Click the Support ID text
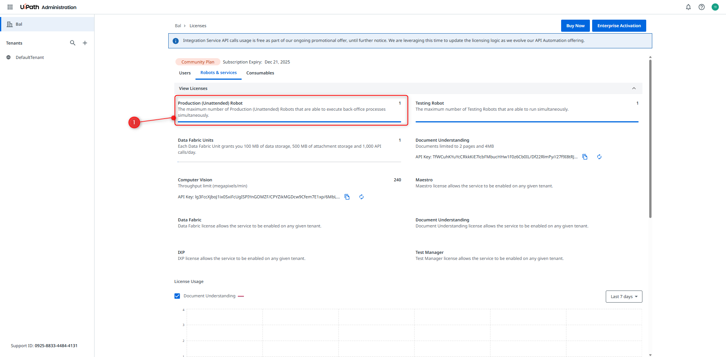 click(44, 346)
